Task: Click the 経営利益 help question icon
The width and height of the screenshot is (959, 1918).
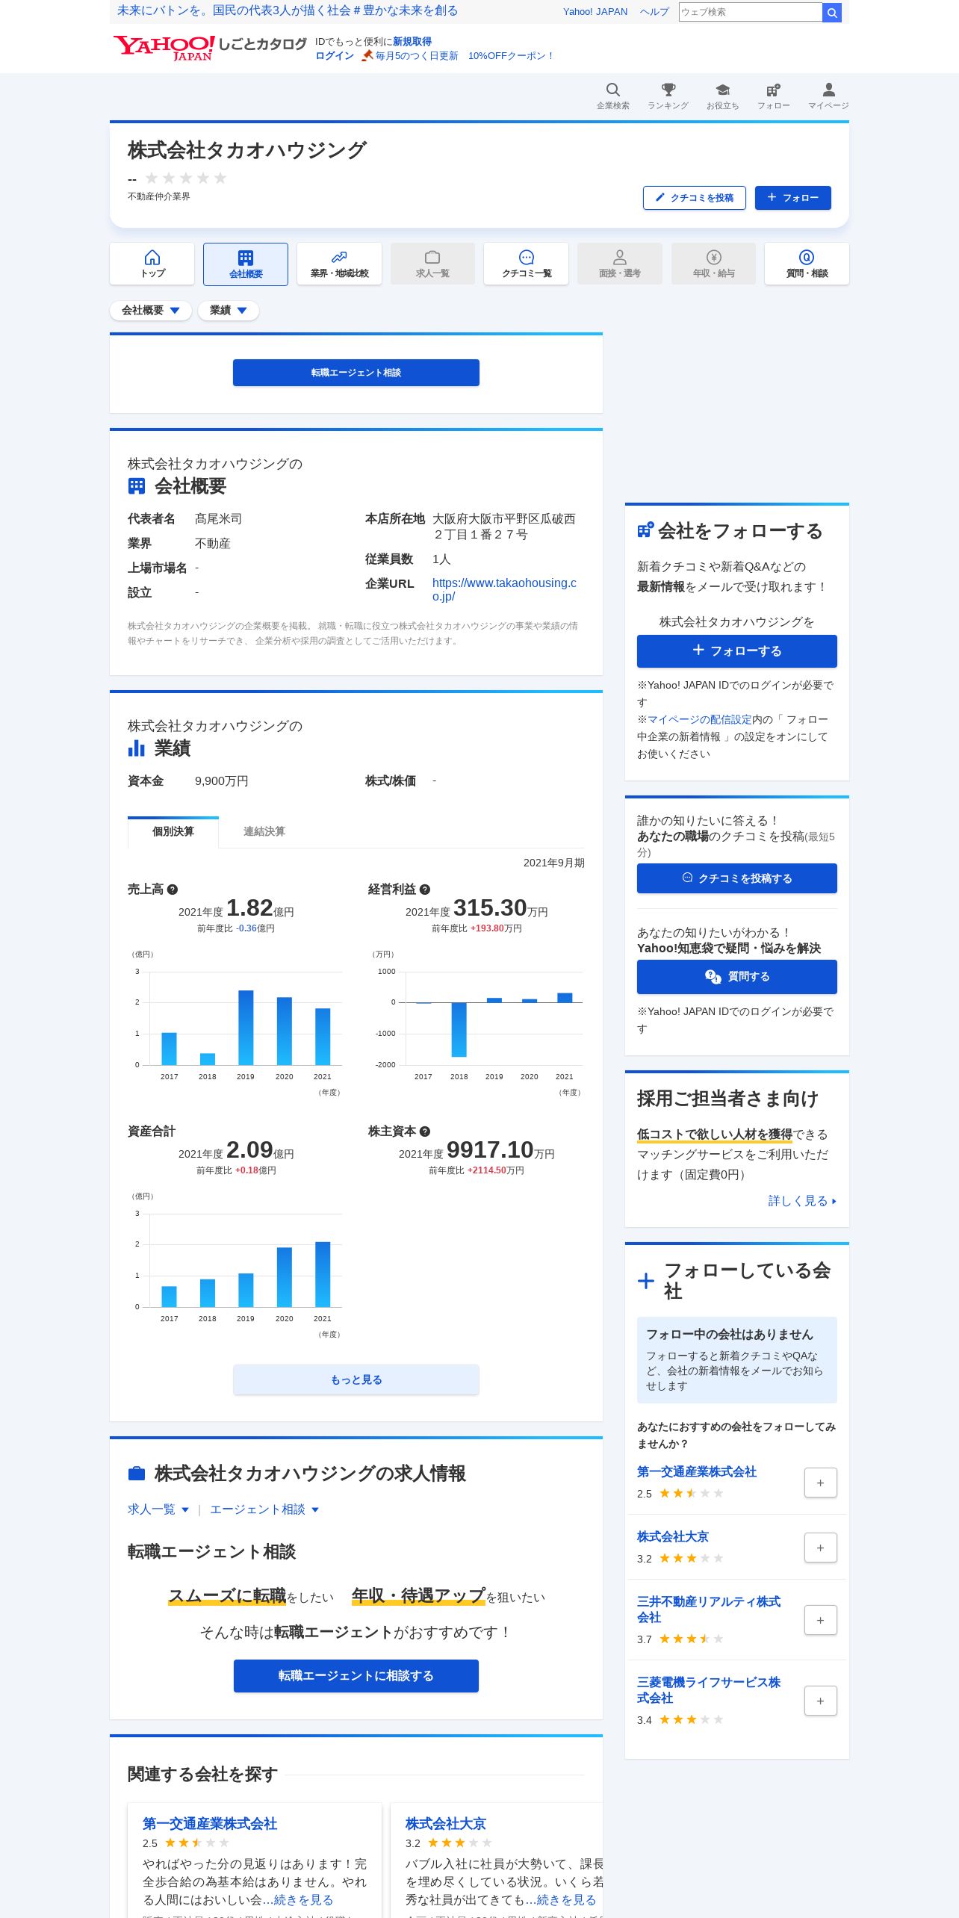Action: coord(425,890)
